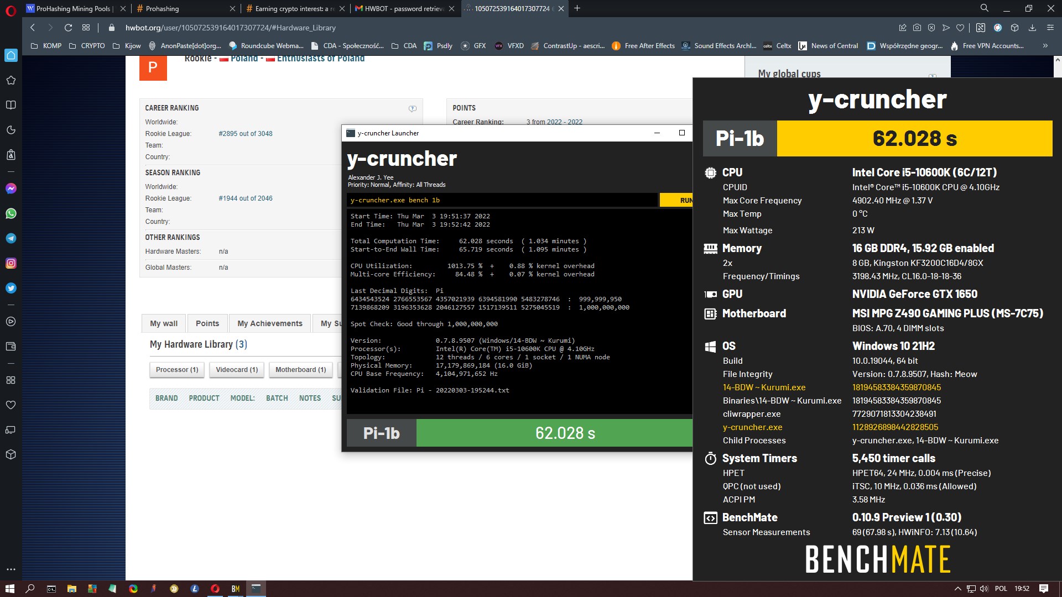The height and width of the screenshot is (597, 1062).
Task: Open sidebar player icon
Action: click(11, 322)
